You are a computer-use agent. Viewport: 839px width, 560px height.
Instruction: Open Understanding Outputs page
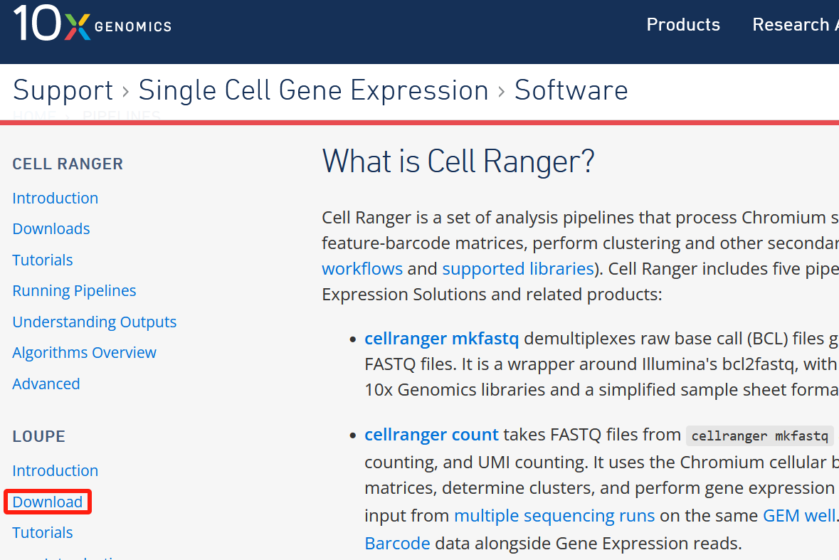(x=94, y=322)
